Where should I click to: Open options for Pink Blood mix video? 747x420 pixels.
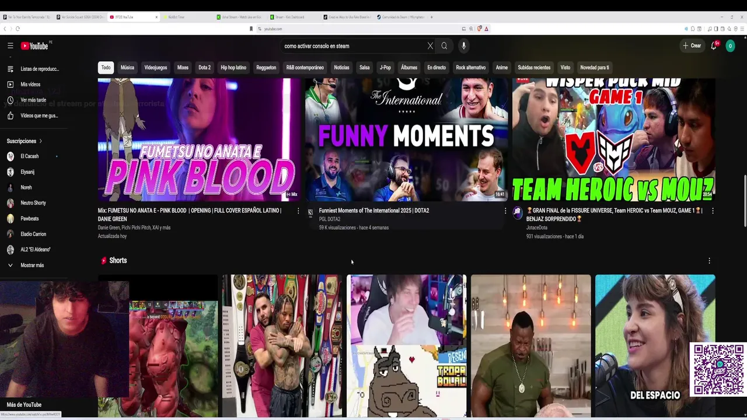click(298, 211)
